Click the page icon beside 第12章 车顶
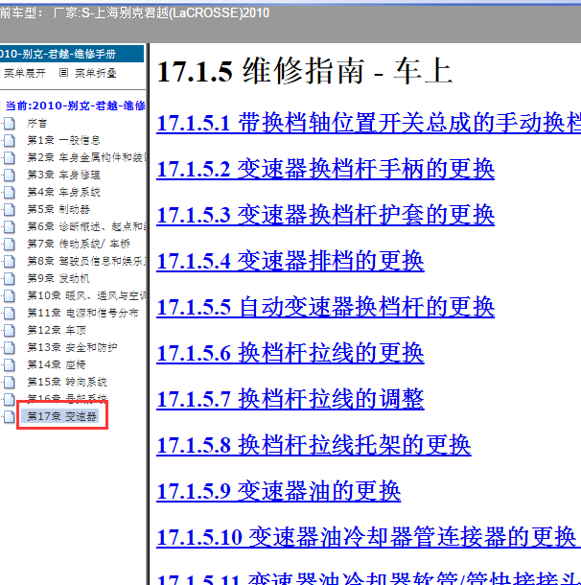Viewport: 581px width, 585px height. (10, 330)
